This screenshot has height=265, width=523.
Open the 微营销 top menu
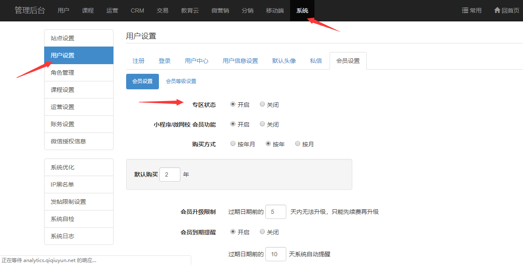tap(220, 10)
